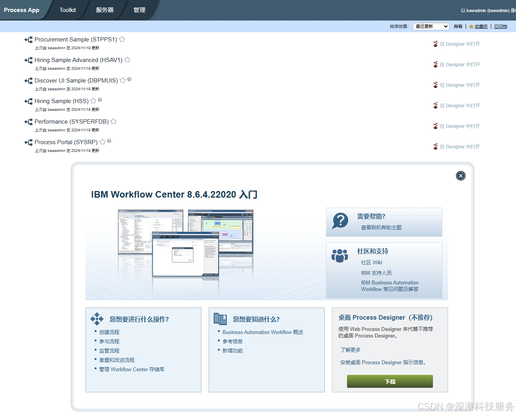Screen dimensions: 516x415
Task: Click the help question mark bubble icon
Action: (340, 221)
